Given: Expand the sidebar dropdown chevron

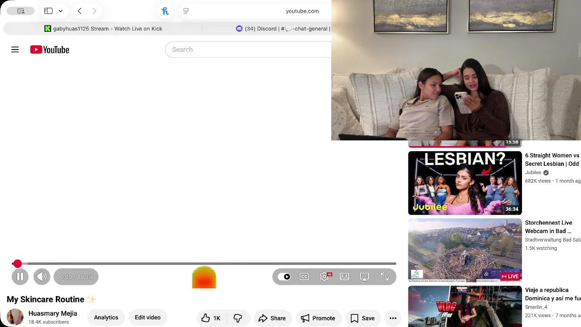Looking at the screenshot, I should point(60,11).
